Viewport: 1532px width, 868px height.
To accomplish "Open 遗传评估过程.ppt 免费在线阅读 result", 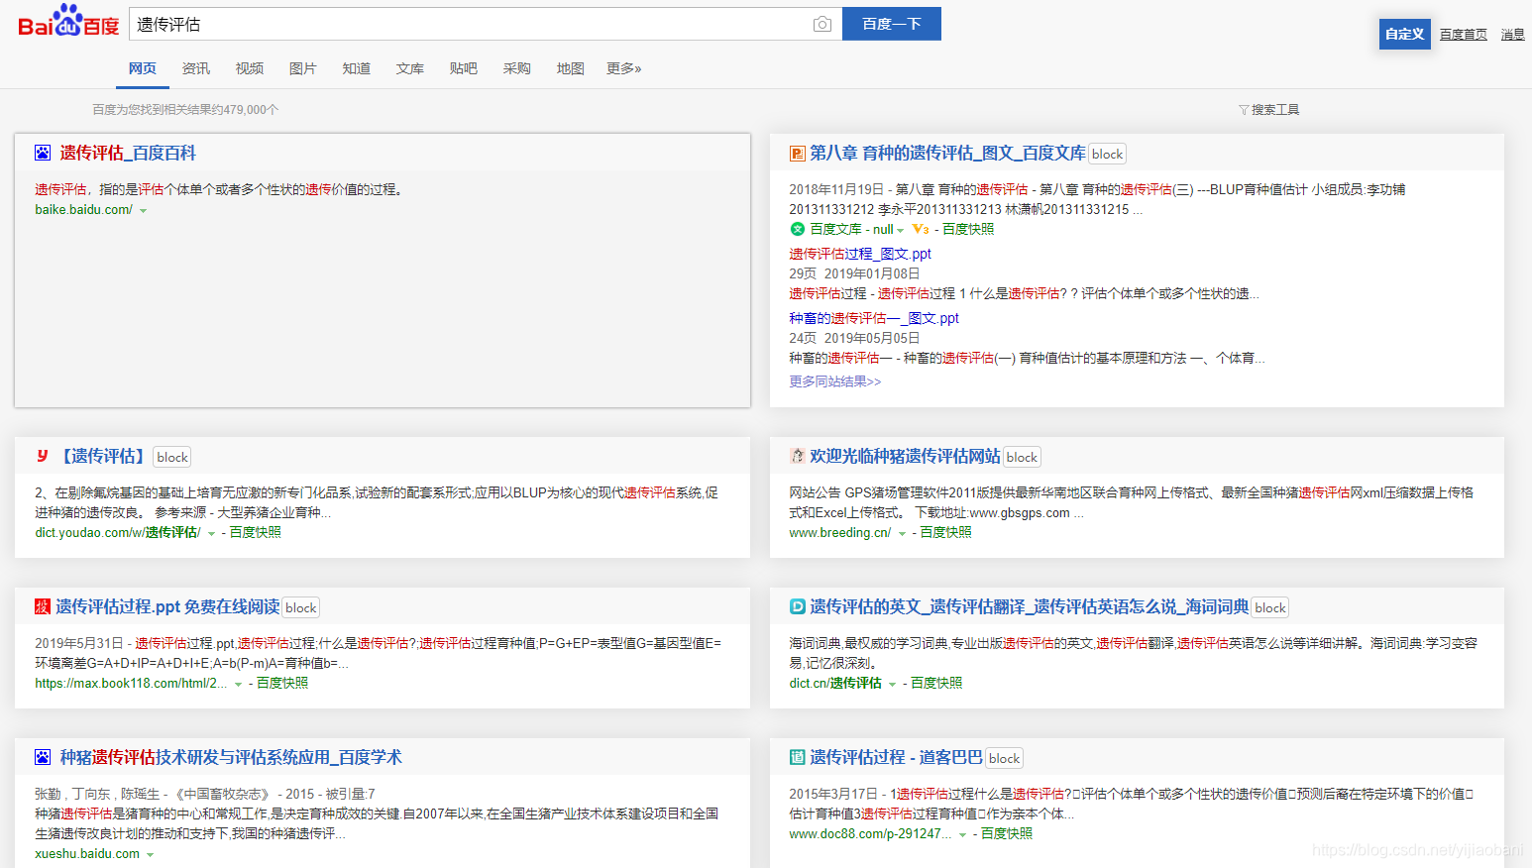I will [x=167, y=606].
